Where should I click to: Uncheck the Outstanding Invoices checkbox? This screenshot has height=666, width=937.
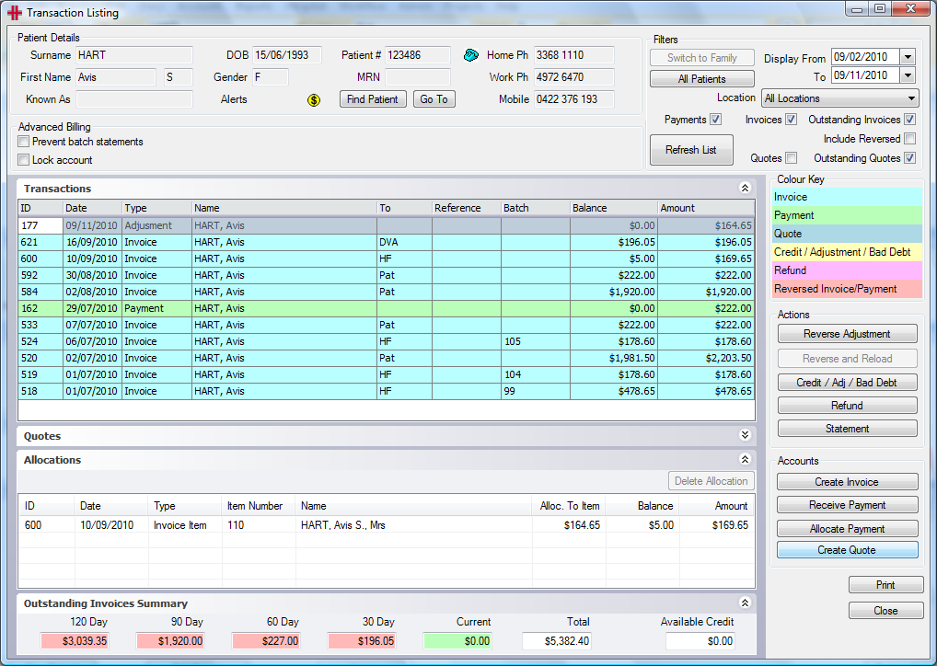point(909,120)
